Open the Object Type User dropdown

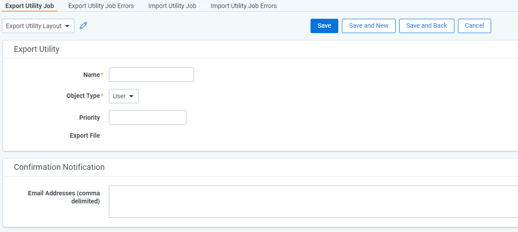(x=124, y=96)
